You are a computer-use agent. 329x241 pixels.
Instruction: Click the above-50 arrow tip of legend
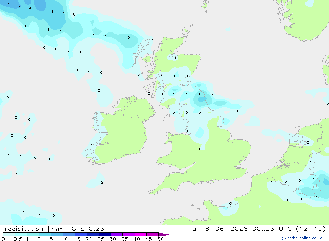[164, 235]
